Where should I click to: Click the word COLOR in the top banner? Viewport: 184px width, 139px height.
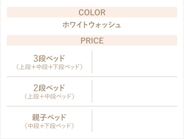click(x=92, y=12)
